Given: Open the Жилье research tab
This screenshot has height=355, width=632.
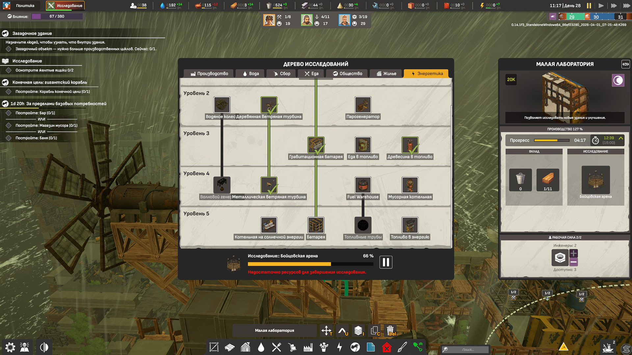Looking at the screenshot, I should pos(386,74).
